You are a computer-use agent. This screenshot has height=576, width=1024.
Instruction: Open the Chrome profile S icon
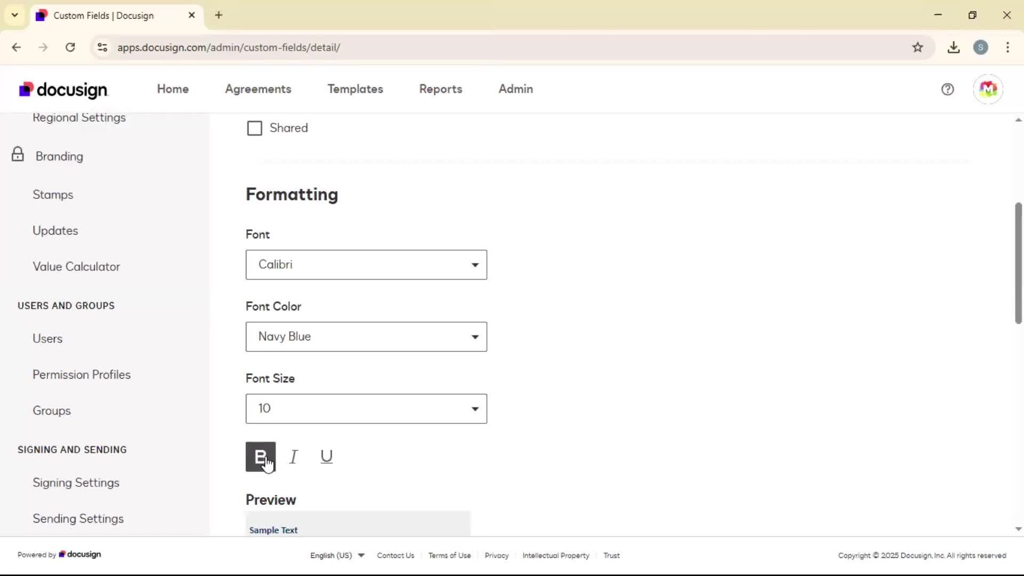[980, 47]
